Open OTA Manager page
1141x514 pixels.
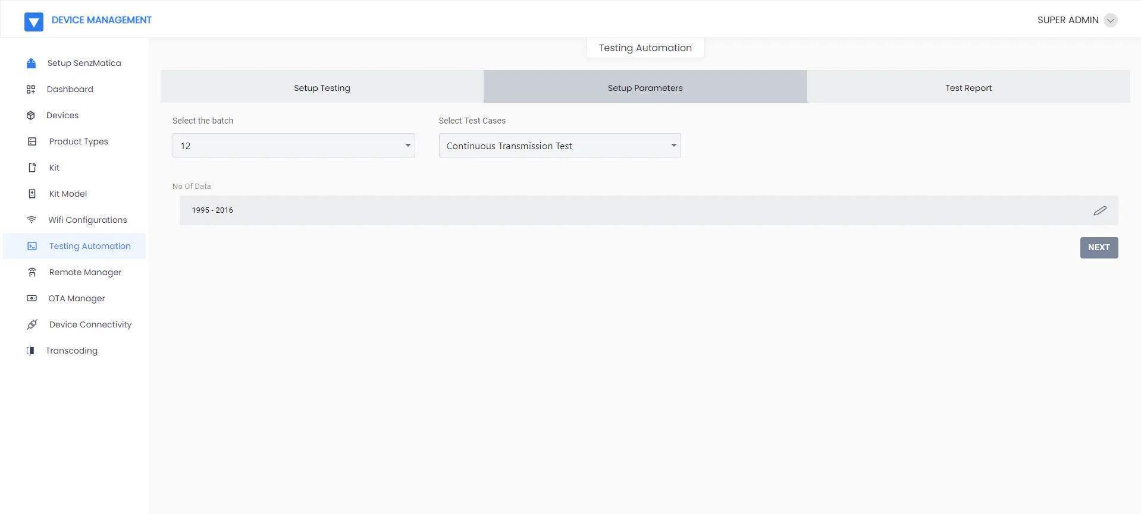(x=74, y=298)
